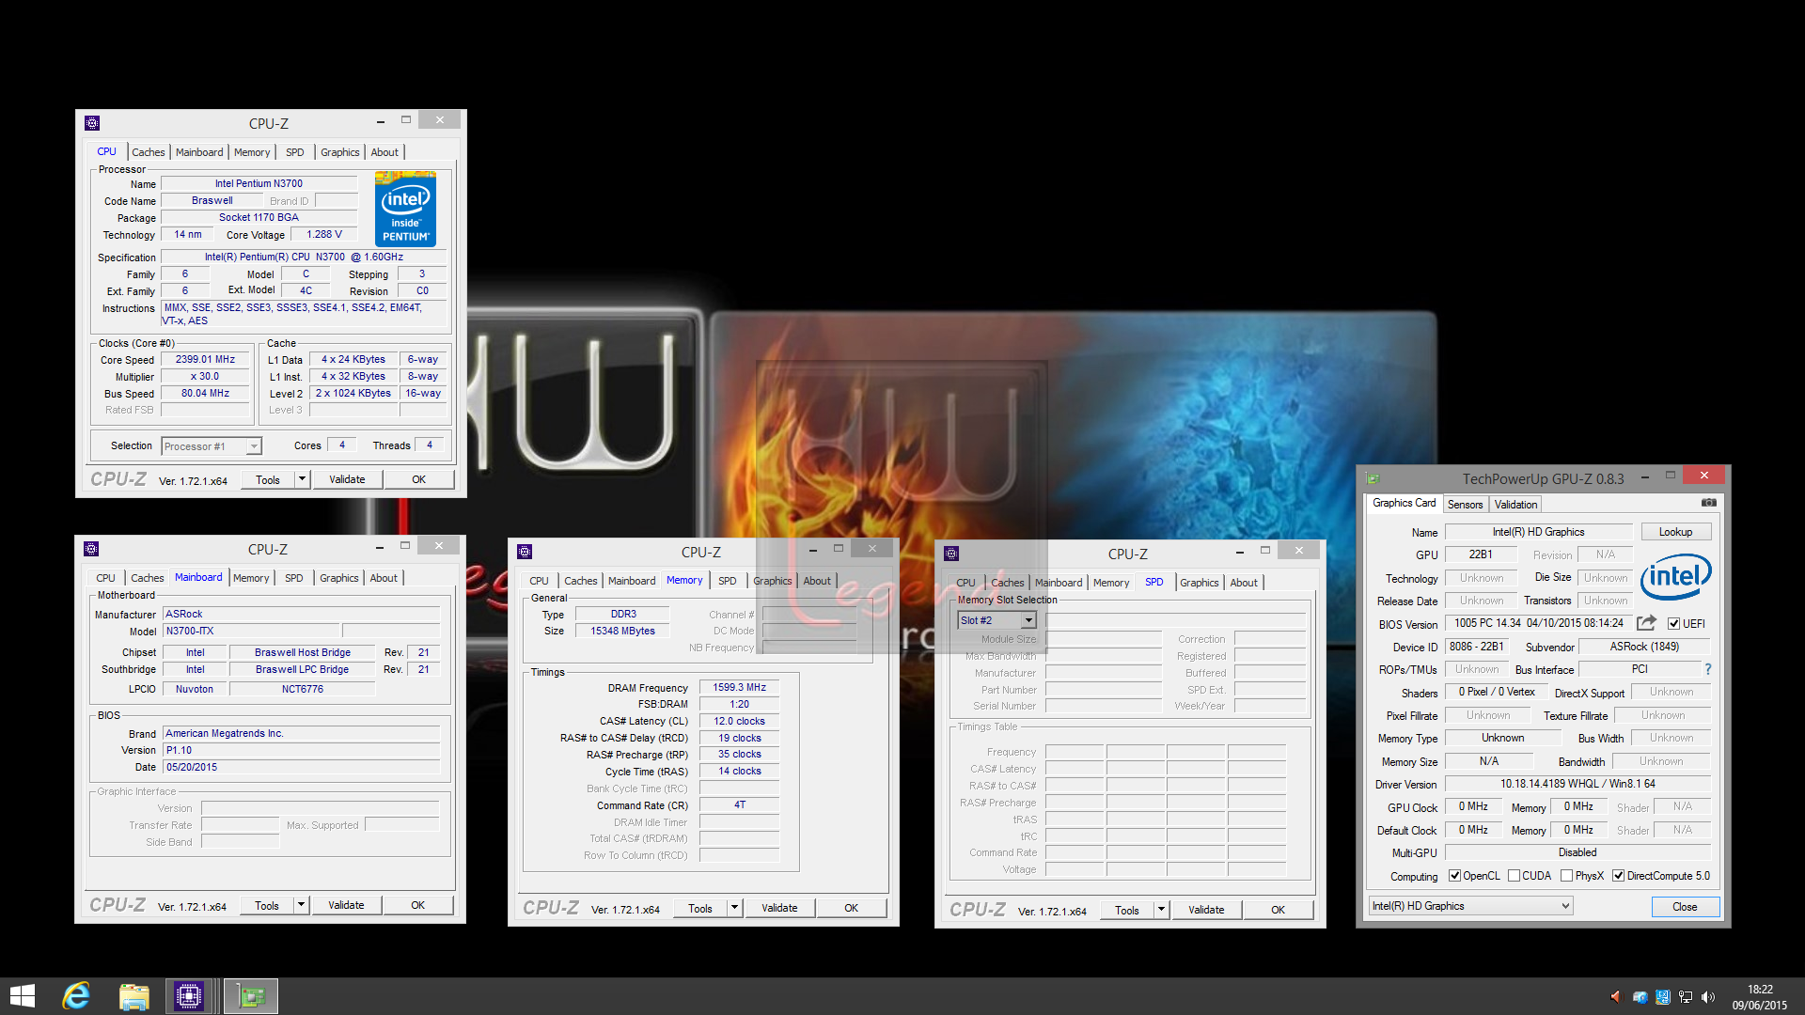Click Bus Interface question mark in GPU-Z
This screenshot has height=1015, width=1805.
click(1708, 669)
